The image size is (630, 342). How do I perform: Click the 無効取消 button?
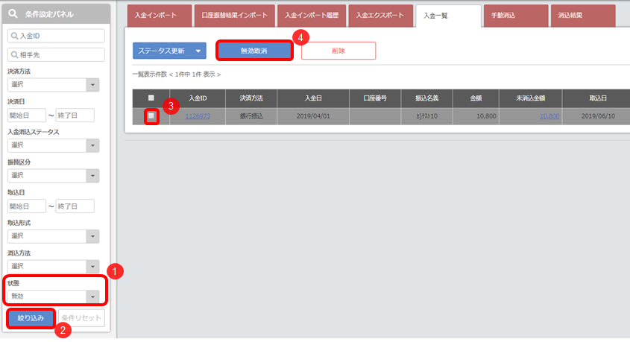253,51
